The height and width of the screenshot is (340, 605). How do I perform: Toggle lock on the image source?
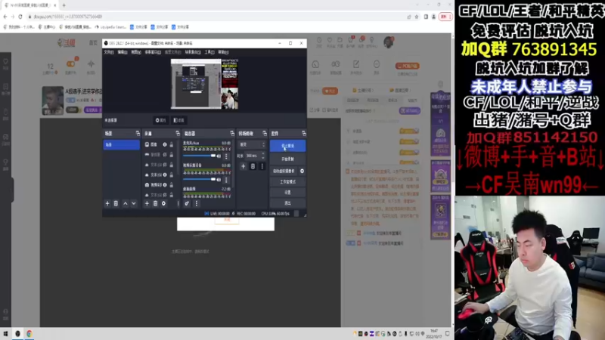[x=172, y=144]
